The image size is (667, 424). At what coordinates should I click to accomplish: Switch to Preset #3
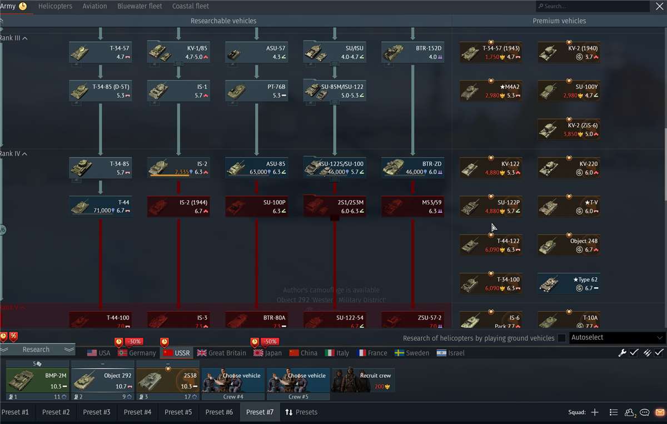97,412
